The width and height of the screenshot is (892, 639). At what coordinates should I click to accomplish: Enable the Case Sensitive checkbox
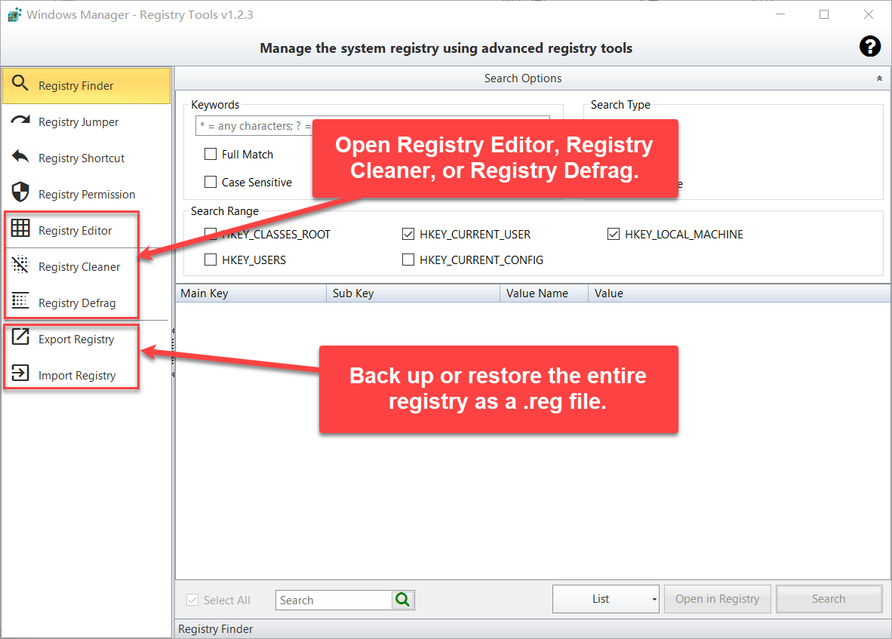211,182
